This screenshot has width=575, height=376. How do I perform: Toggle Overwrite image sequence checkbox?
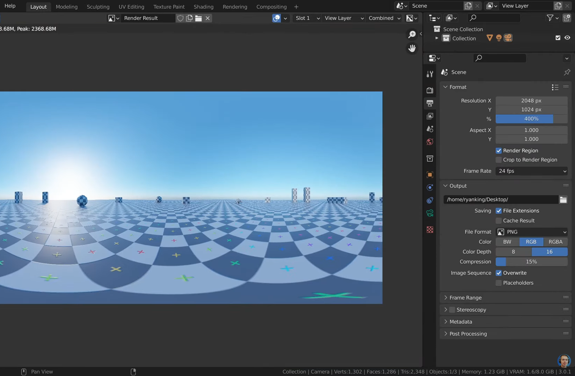pos(499,273)
